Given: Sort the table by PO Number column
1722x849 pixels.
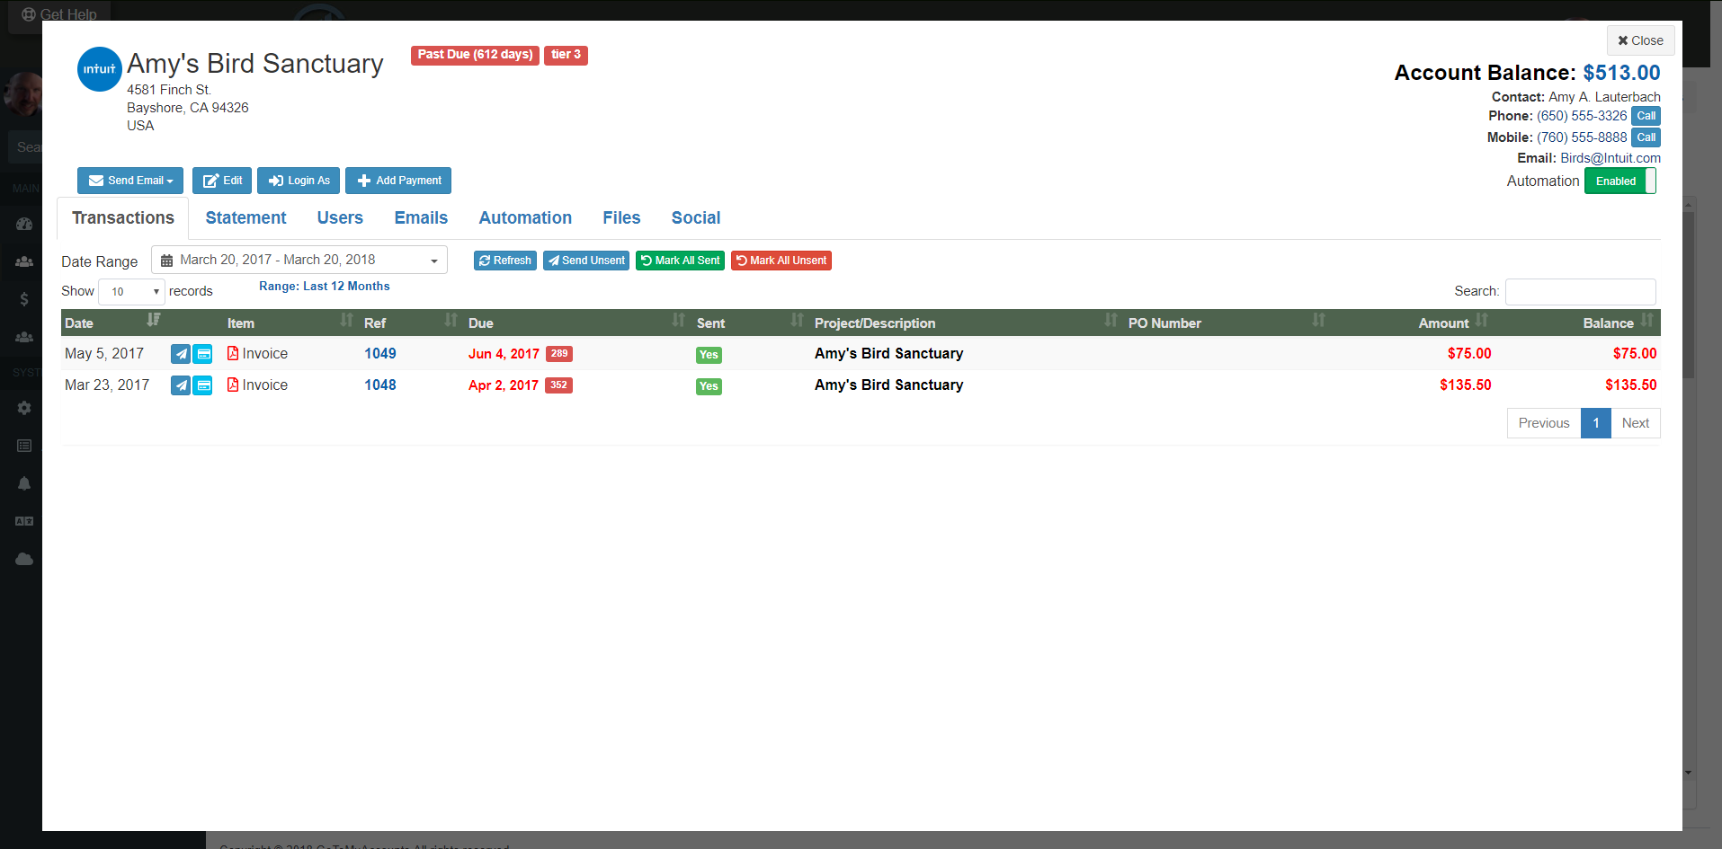Looking at the screenshot, I should pyautogui.click(x=1227, y=323).
